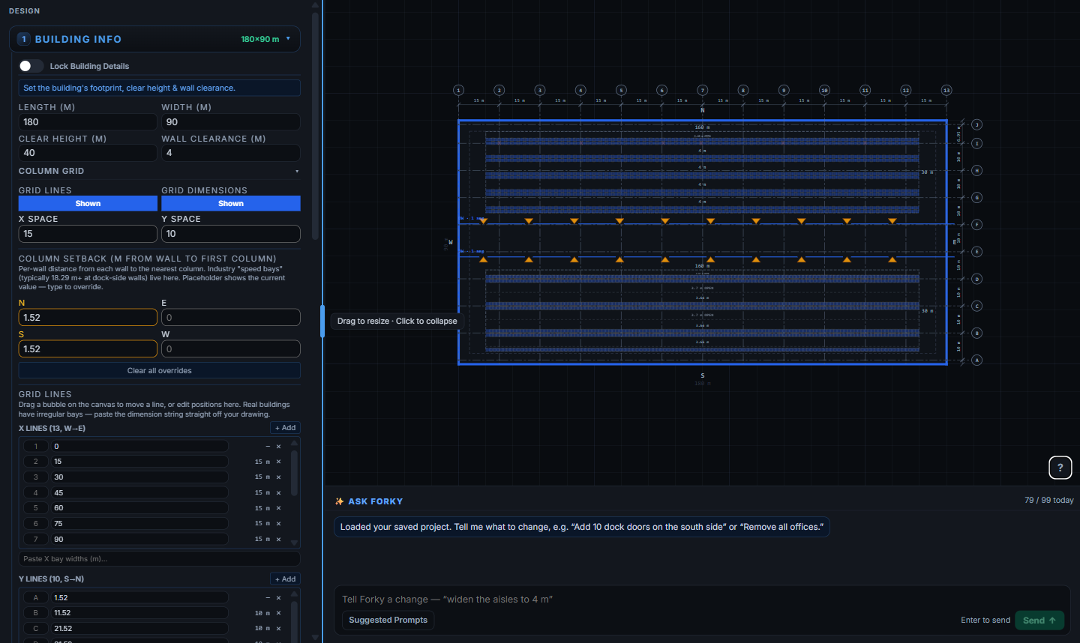Click X line 5 position field (60)

tap(139, 508)
